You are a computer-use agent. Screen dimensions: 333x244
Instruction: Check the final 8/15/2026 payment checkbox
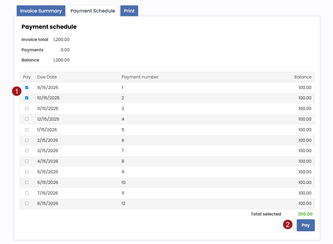(27, 203)
